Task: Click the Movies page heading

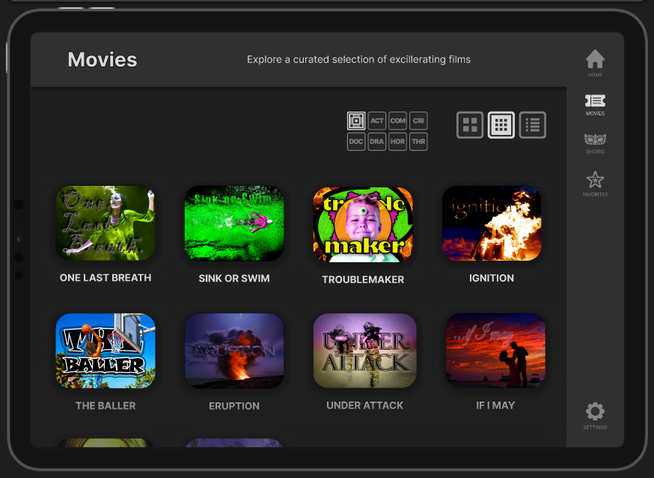Action: click(x=103, y=59)
